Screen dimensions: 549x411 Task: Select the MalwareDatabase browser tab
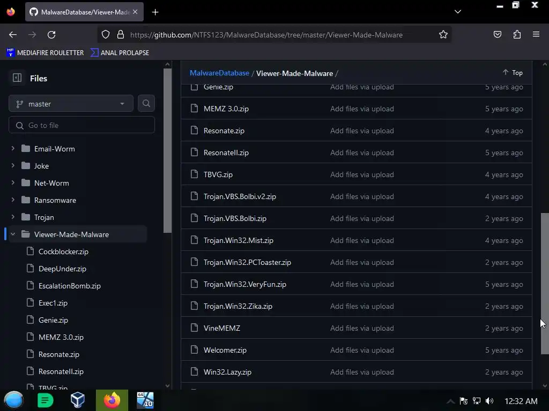(84, 12)
